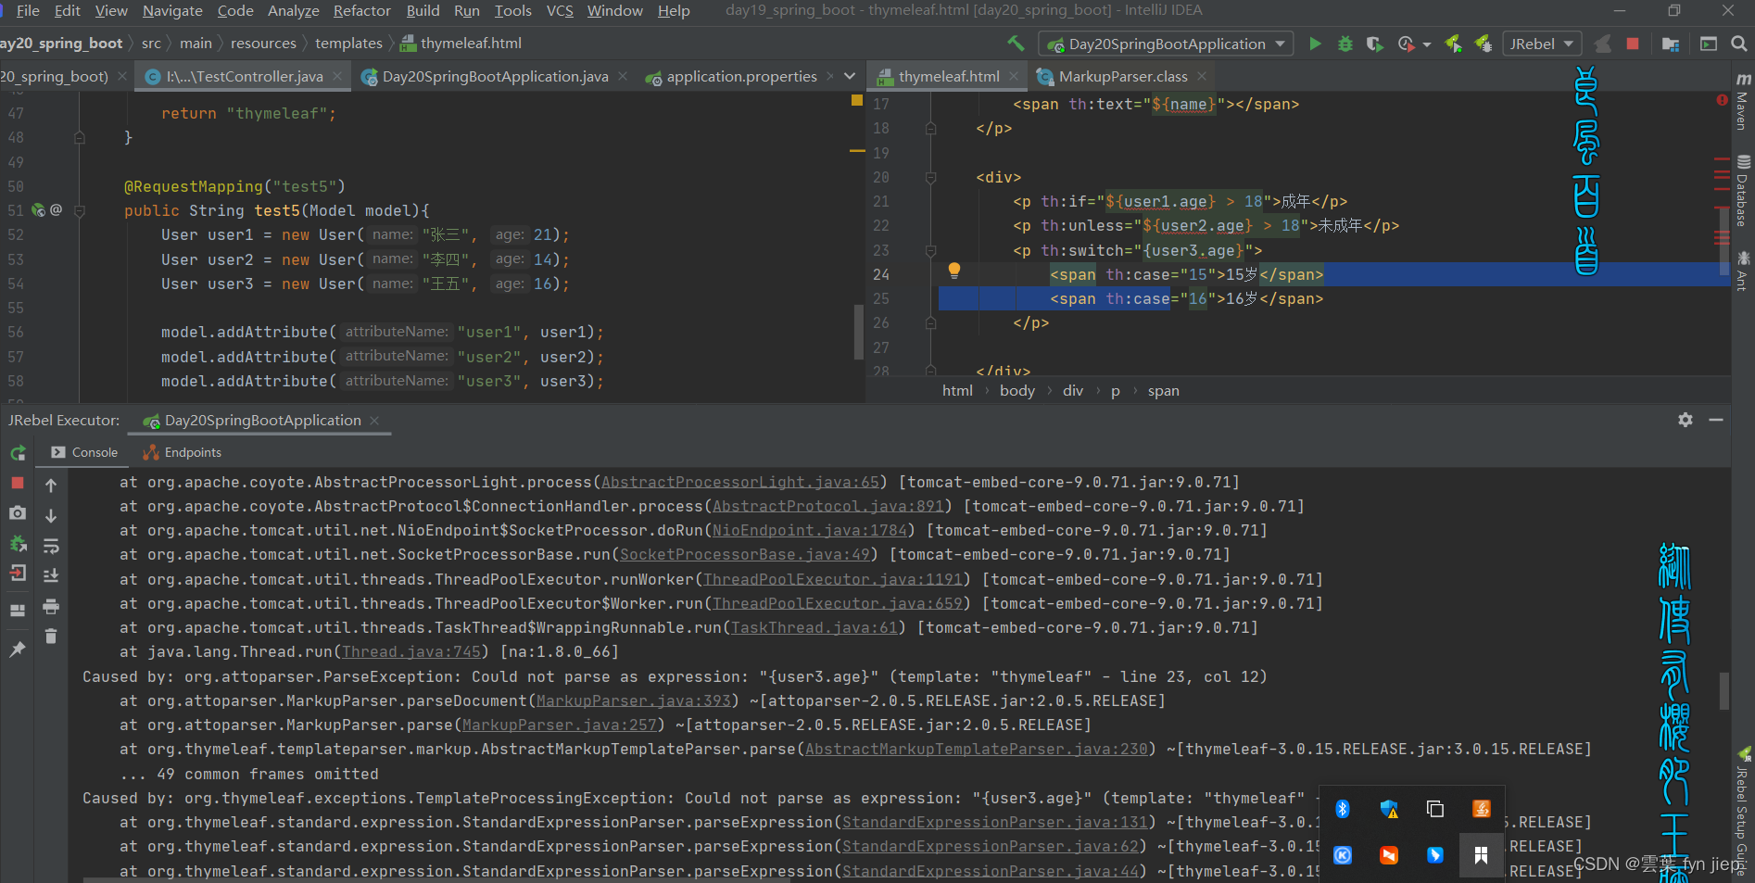The width and height of the screenshot is (1755, 883).
Task: Open Project Structure from the toolbar
Action: point(1671,44)
